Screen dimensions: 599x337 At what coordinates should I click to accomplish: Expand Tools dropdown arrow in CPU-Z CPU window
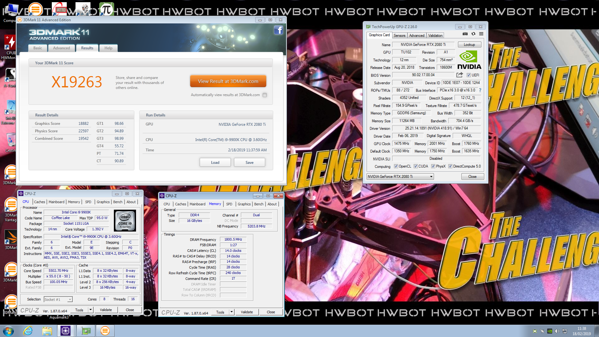(x=90, y=310)
